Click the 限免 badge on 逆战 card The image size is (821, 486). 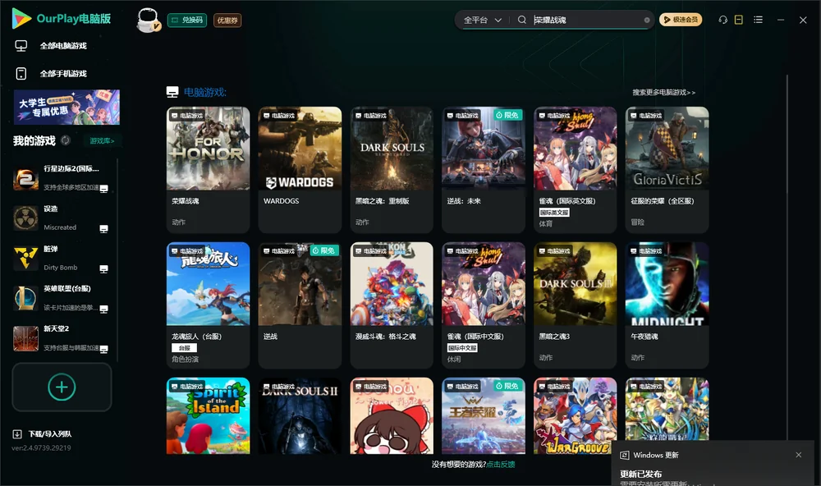(x=324, y=250)
